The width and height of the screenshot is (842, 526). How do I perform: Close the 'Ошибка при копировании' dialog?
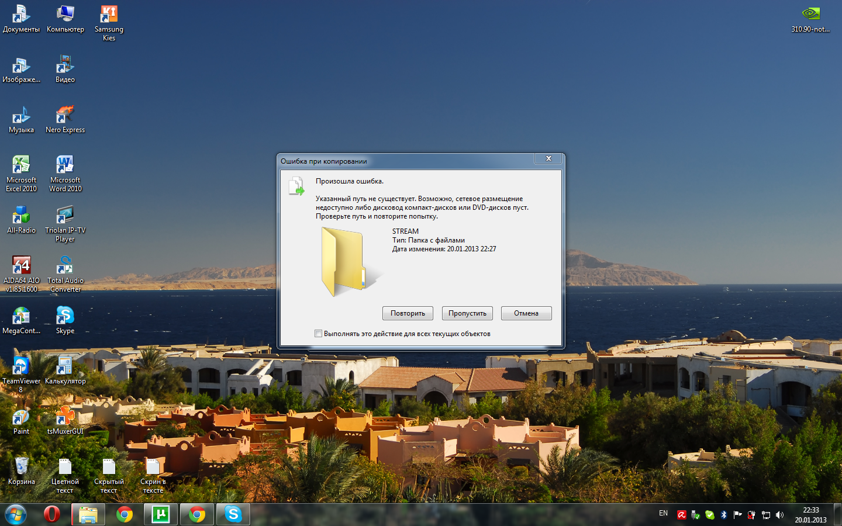pos(548,158)
